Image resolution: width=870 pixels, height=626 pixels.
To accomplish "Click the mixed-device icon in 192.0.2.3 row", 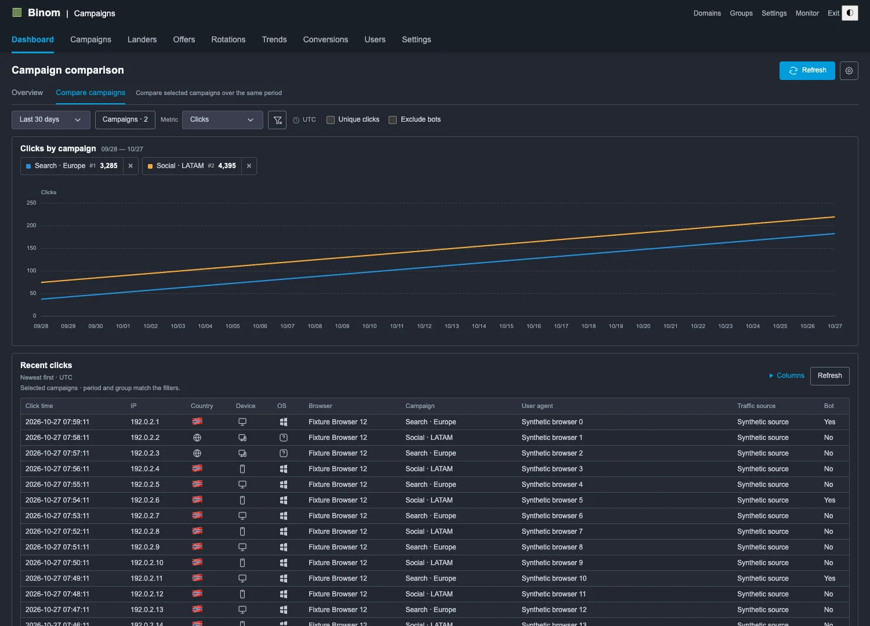I will pos(242,453).
